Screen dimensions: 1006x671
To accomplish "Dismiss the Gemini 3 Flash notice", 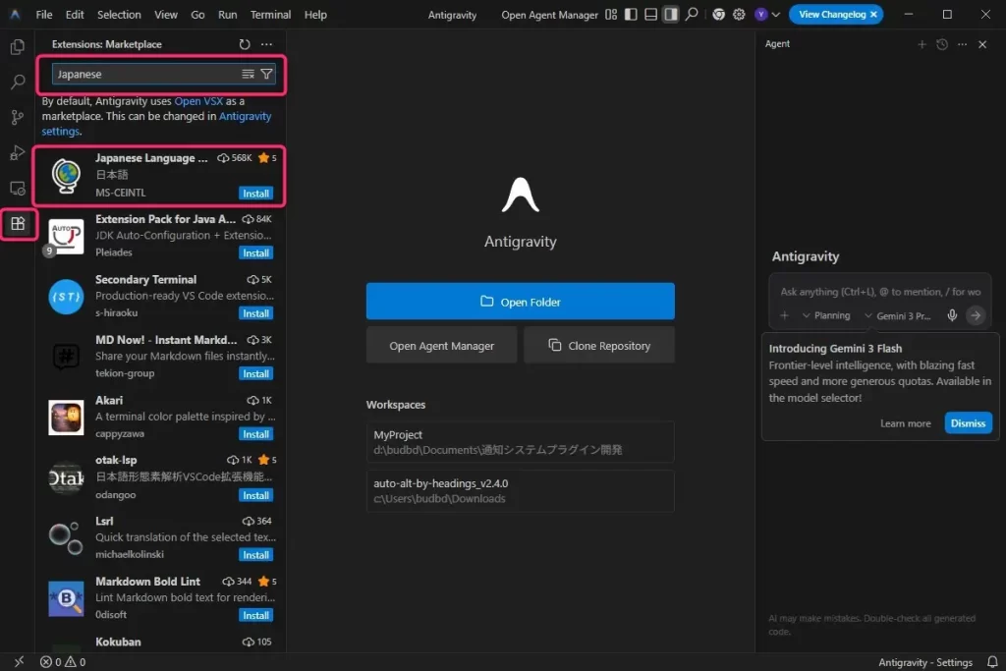I will [968, 423].
